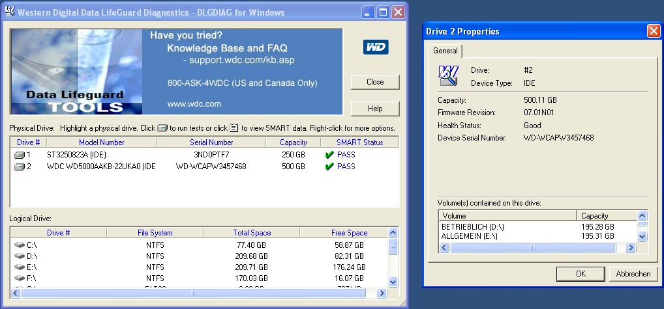
Task: Click logical Drive # column header
Action: [59, 233]
